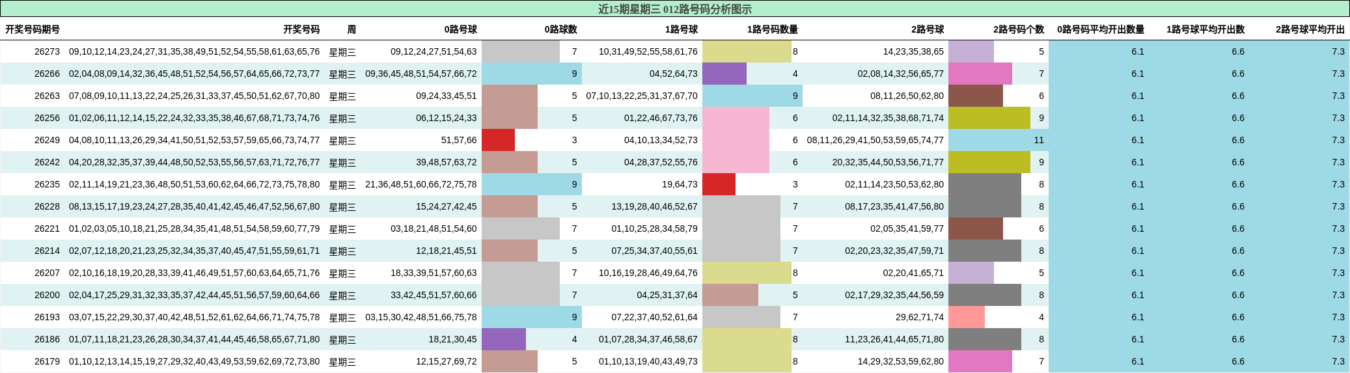
Task: Click the red 1路号码数量 bar in row 26235
Action: point(719,184)
